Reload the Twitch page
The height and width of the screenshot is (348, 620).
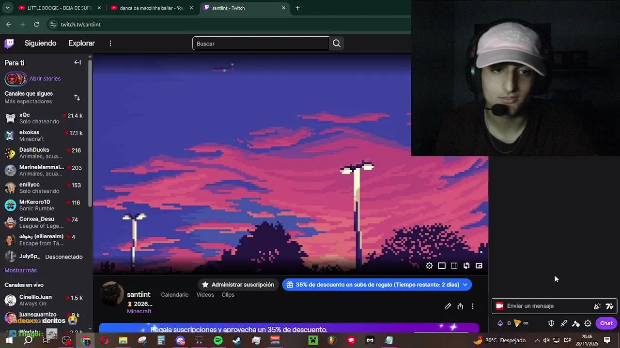36,24
